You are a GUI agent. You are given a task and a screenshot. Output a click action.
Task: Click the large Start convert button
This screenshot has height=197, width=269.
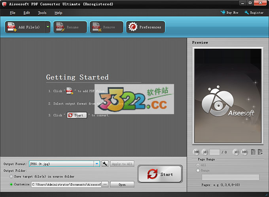coord(160,174)
